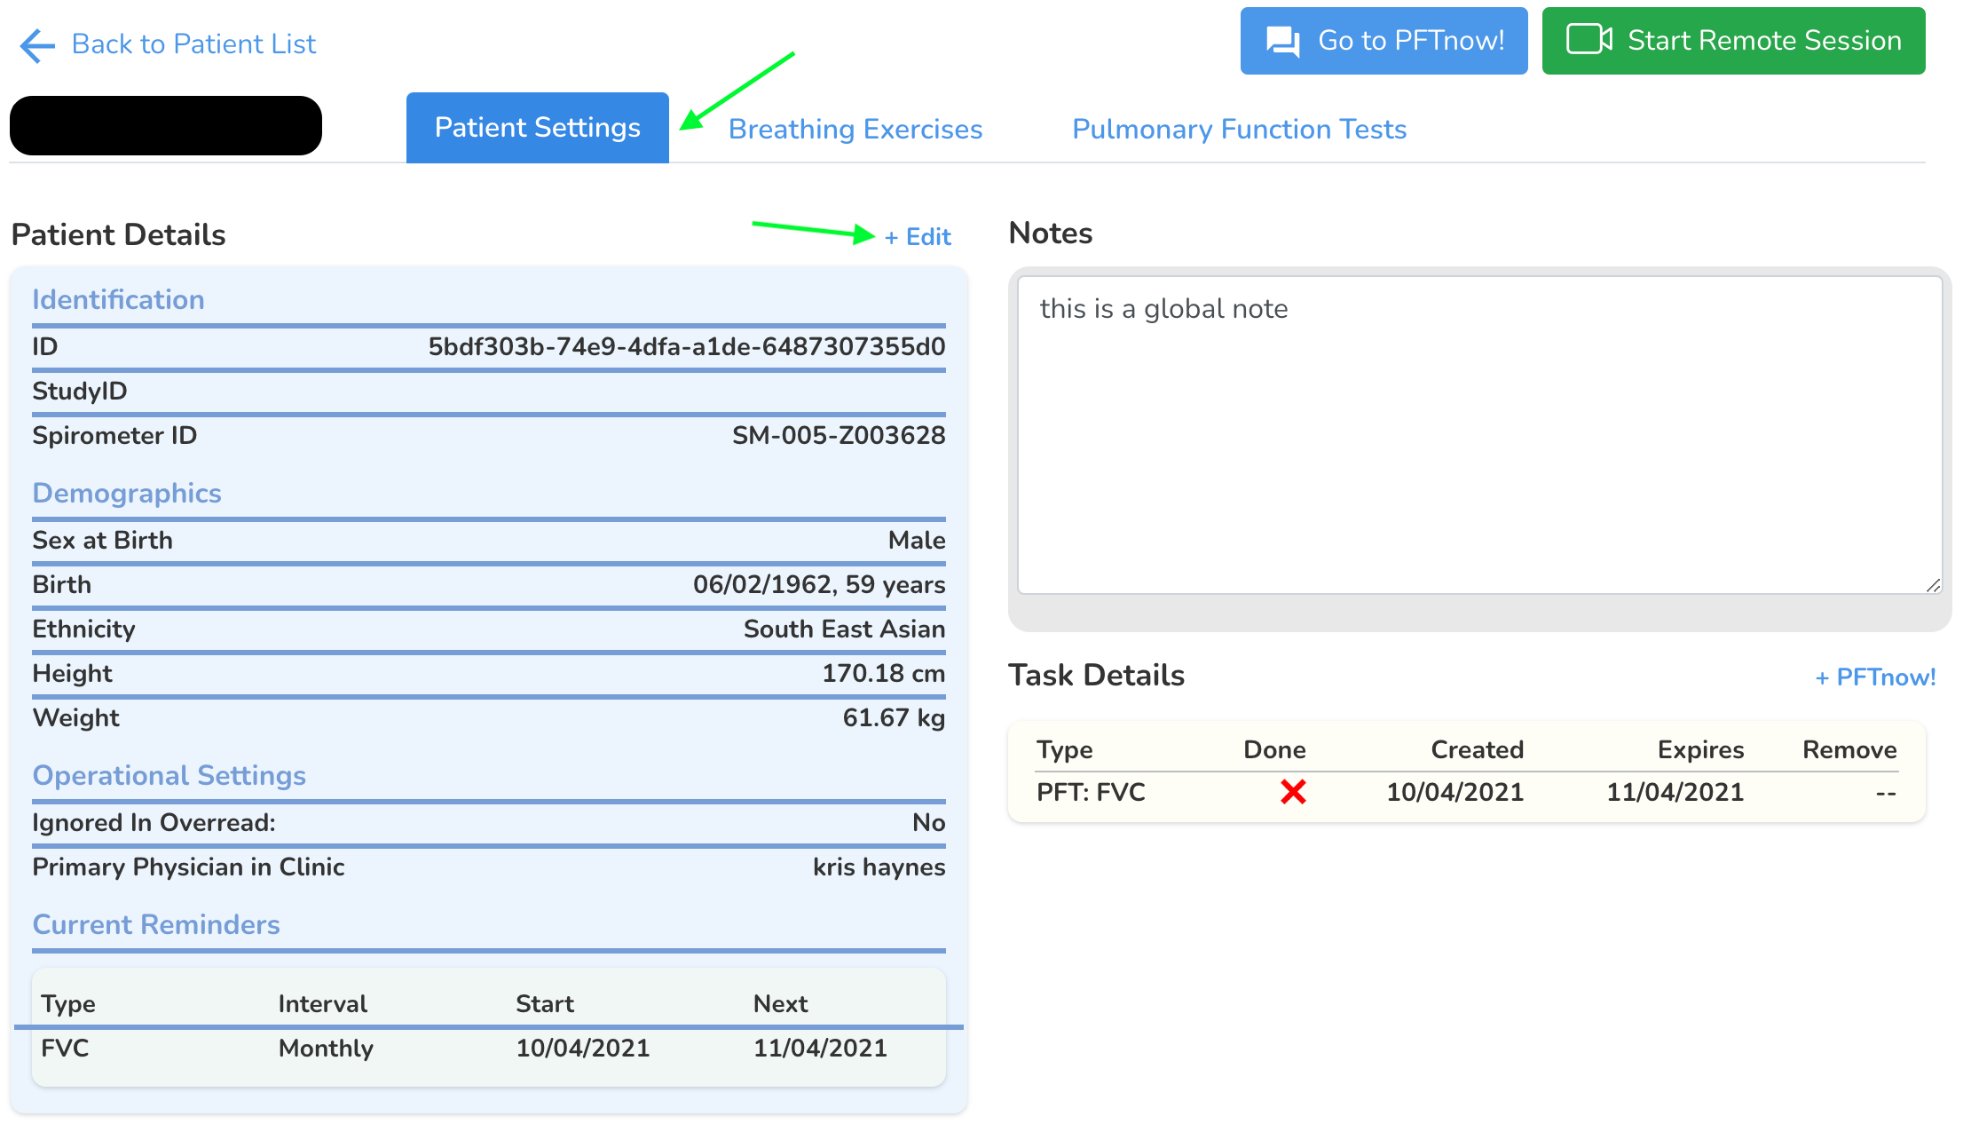
Task: Click the Spirometer ID SM-005-Z003628 value
Action: [838, 436]
